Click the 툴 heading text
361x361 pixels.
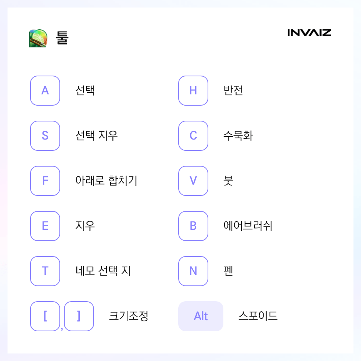pos(62,38)
